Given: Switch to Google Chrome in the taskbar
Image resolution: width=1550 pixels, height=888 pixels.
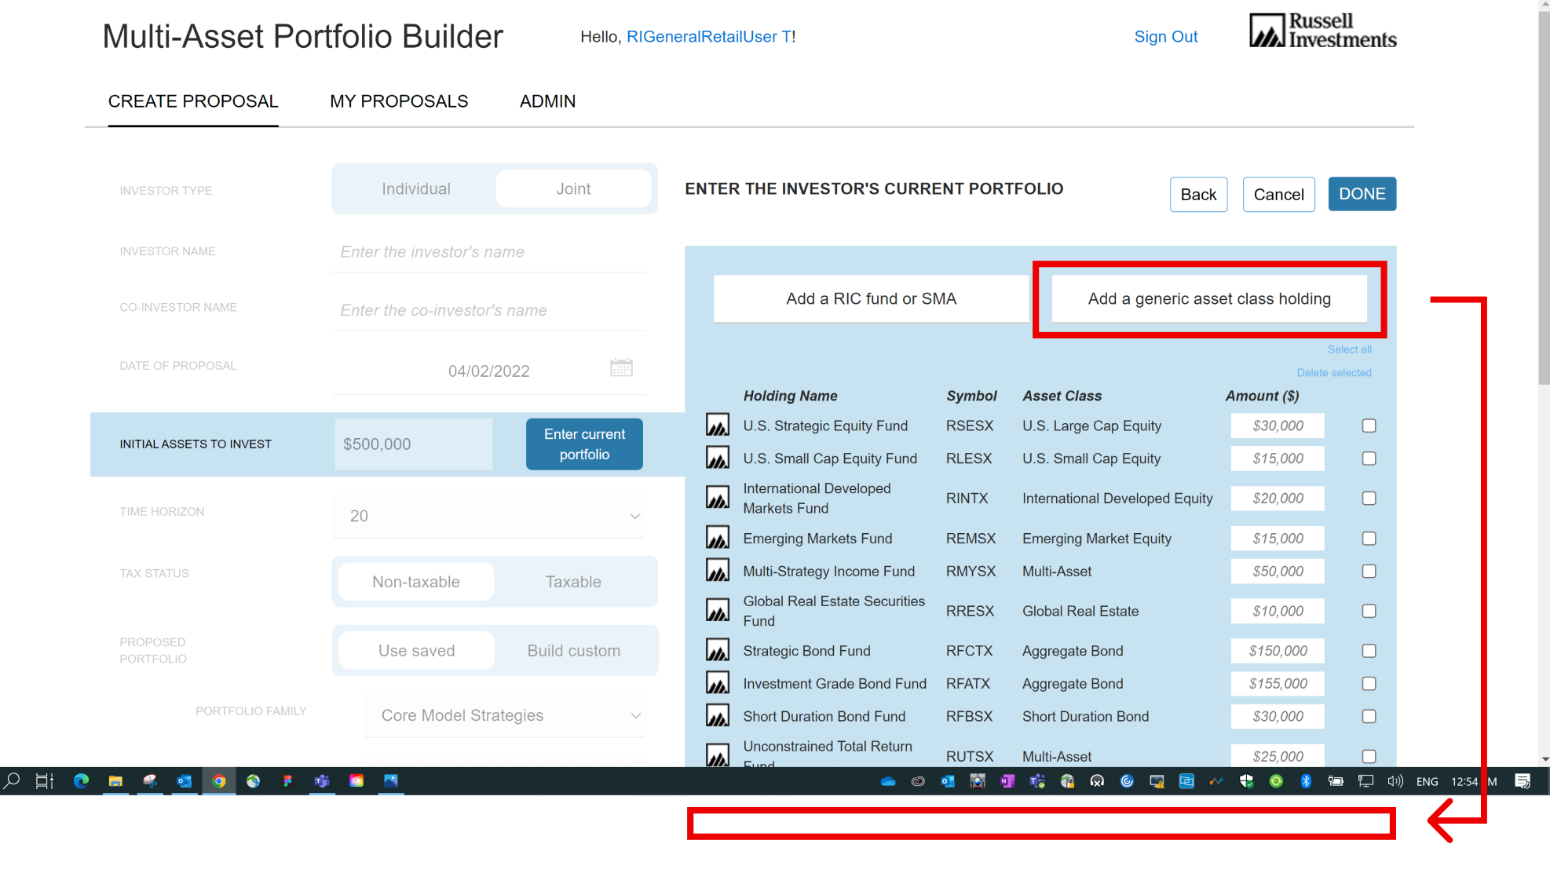Looking at the screenshot, I should pos(219,781).
